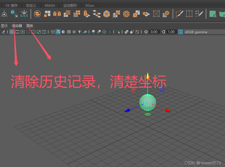The height and width of the screenshot is (167, 225).
Task: Toggle wireframe on shaded cube icon
Action: coord(69,32)
